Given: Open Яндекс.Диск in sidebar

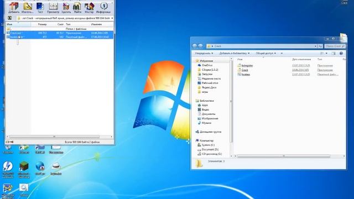Looking at the screenshot, I should (207, 87).
